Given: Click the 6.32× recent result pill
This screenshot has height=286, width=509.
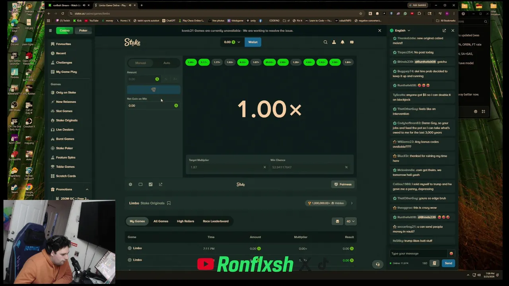Looking at the screenshot, I should 243,62.
